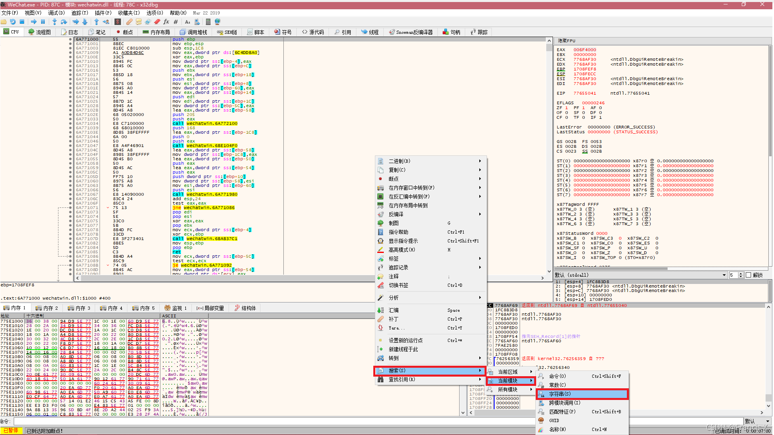This screenshot has height=435, width=774.
Task: Click the functions fx toolbar icon
Action: point(166,22)
